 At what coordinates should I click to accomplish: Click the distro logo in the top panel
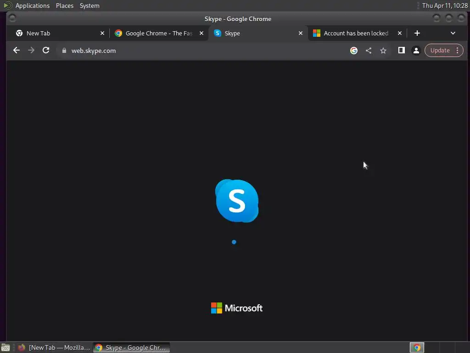[x=7, y=6]
